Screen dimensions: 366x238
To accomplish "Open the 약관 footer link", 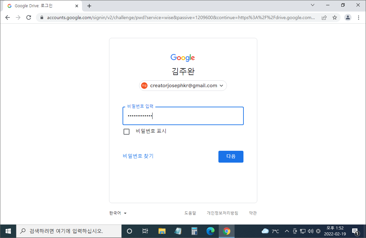I will (253, 213).
